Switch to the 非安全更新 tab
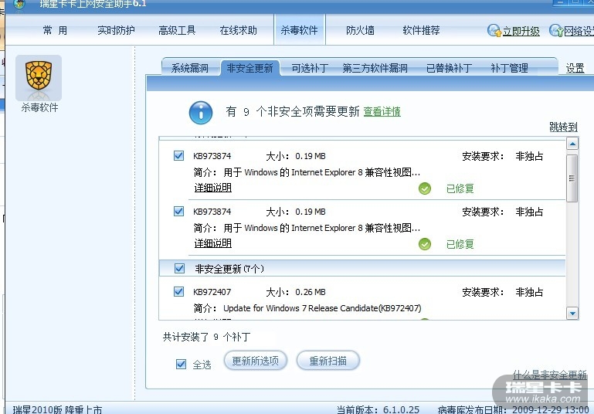Image resolution: width=594 pixels, height=414 pixels. (250, 68)
